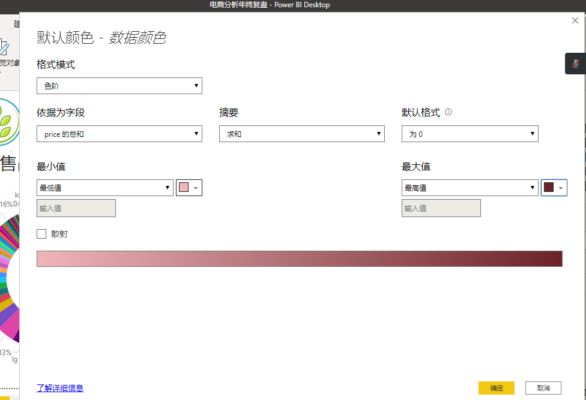Pick the minimum value pink color swatch
The width and height of the screenshot is (586, 400).
189,188
